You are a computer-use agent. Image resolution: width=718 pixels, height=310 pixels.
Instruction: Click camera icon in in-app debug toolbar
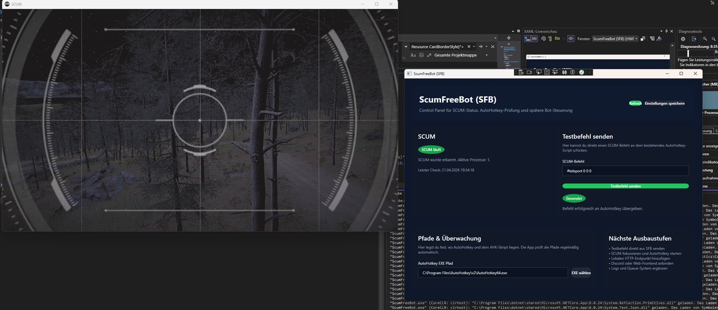tap(529, 72)
